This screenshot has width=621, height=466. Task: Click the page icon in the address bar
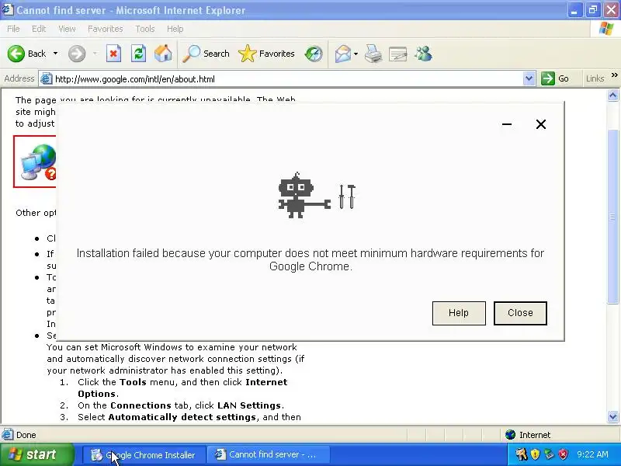tap(47, 79)
